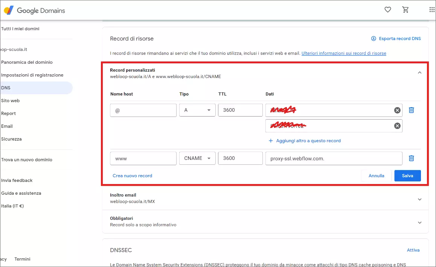This screenshot has height=267, width=436.
Task: Click the Annulla button
Action: tap(376, 176)
